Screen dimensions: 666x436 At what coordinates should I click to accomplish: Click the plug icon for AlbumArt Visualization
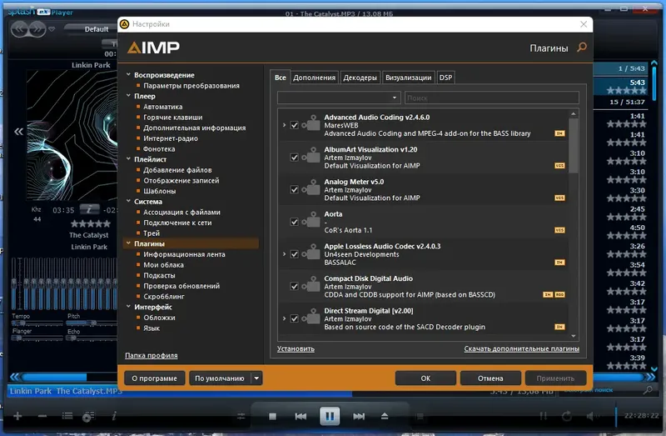[311, 156]
